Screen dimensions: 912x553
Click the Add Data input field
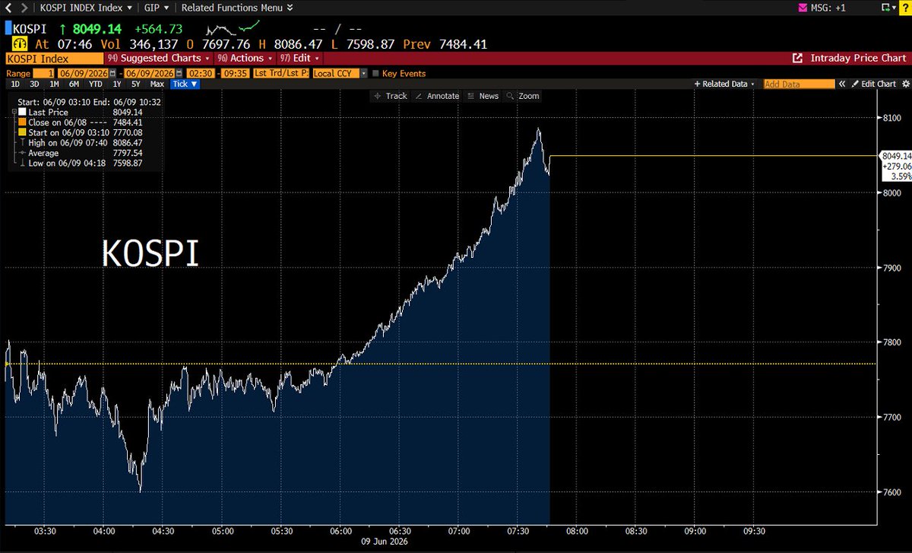click(800, 84)
